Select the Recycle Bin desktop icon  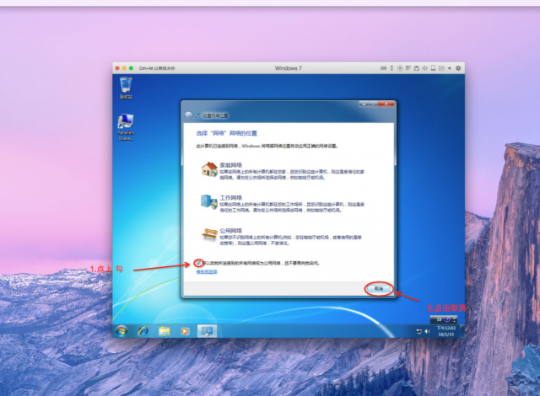126,88
